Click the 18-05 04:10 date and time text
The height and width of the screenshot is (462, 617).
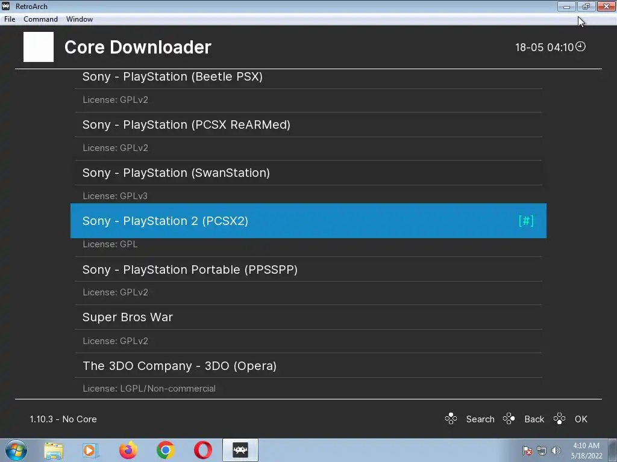pos(544,48)
